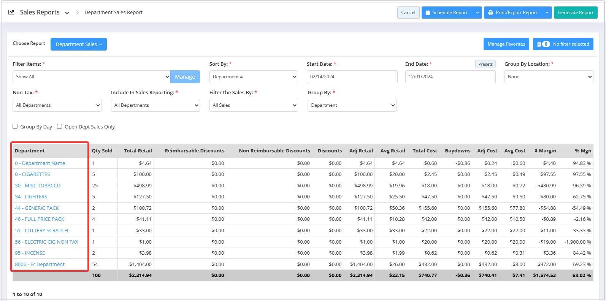
Task: Enable the Group By Day checkbox
Action: pyautogui.click(x=15, y=127)
